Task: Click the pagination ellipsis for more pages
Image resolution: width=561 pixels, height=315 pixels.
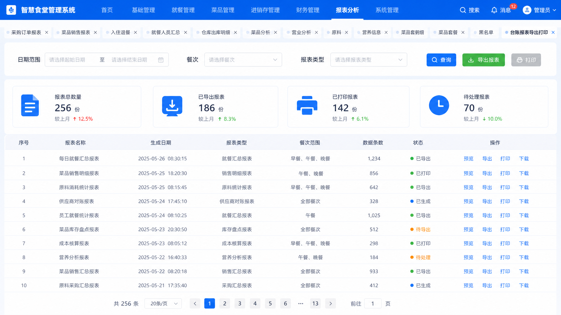Action: (300, 304)
